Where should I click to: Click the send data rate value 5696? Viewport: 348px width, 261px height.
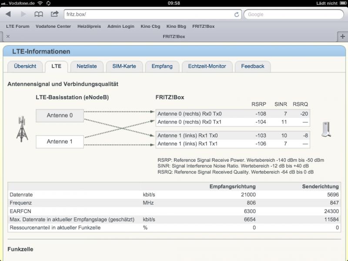[x=333, y=195]
